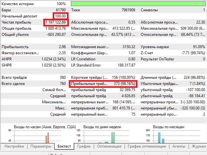Screen dimensions: 207x155
Task: Click the GHPR value 1.0250 (2.50%)
Action: click(53, 65)
